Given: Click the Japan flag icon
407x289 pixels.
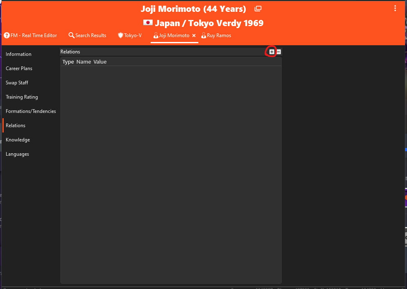Looking at the screenshot, I should (x=148, y=23).
